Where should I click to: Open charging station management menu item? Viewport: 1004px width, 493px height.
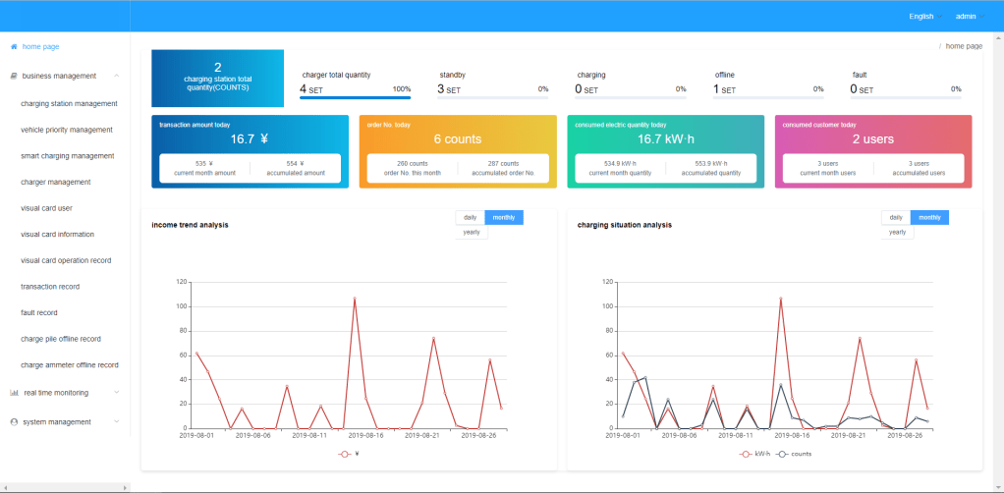tap(69, 103)
